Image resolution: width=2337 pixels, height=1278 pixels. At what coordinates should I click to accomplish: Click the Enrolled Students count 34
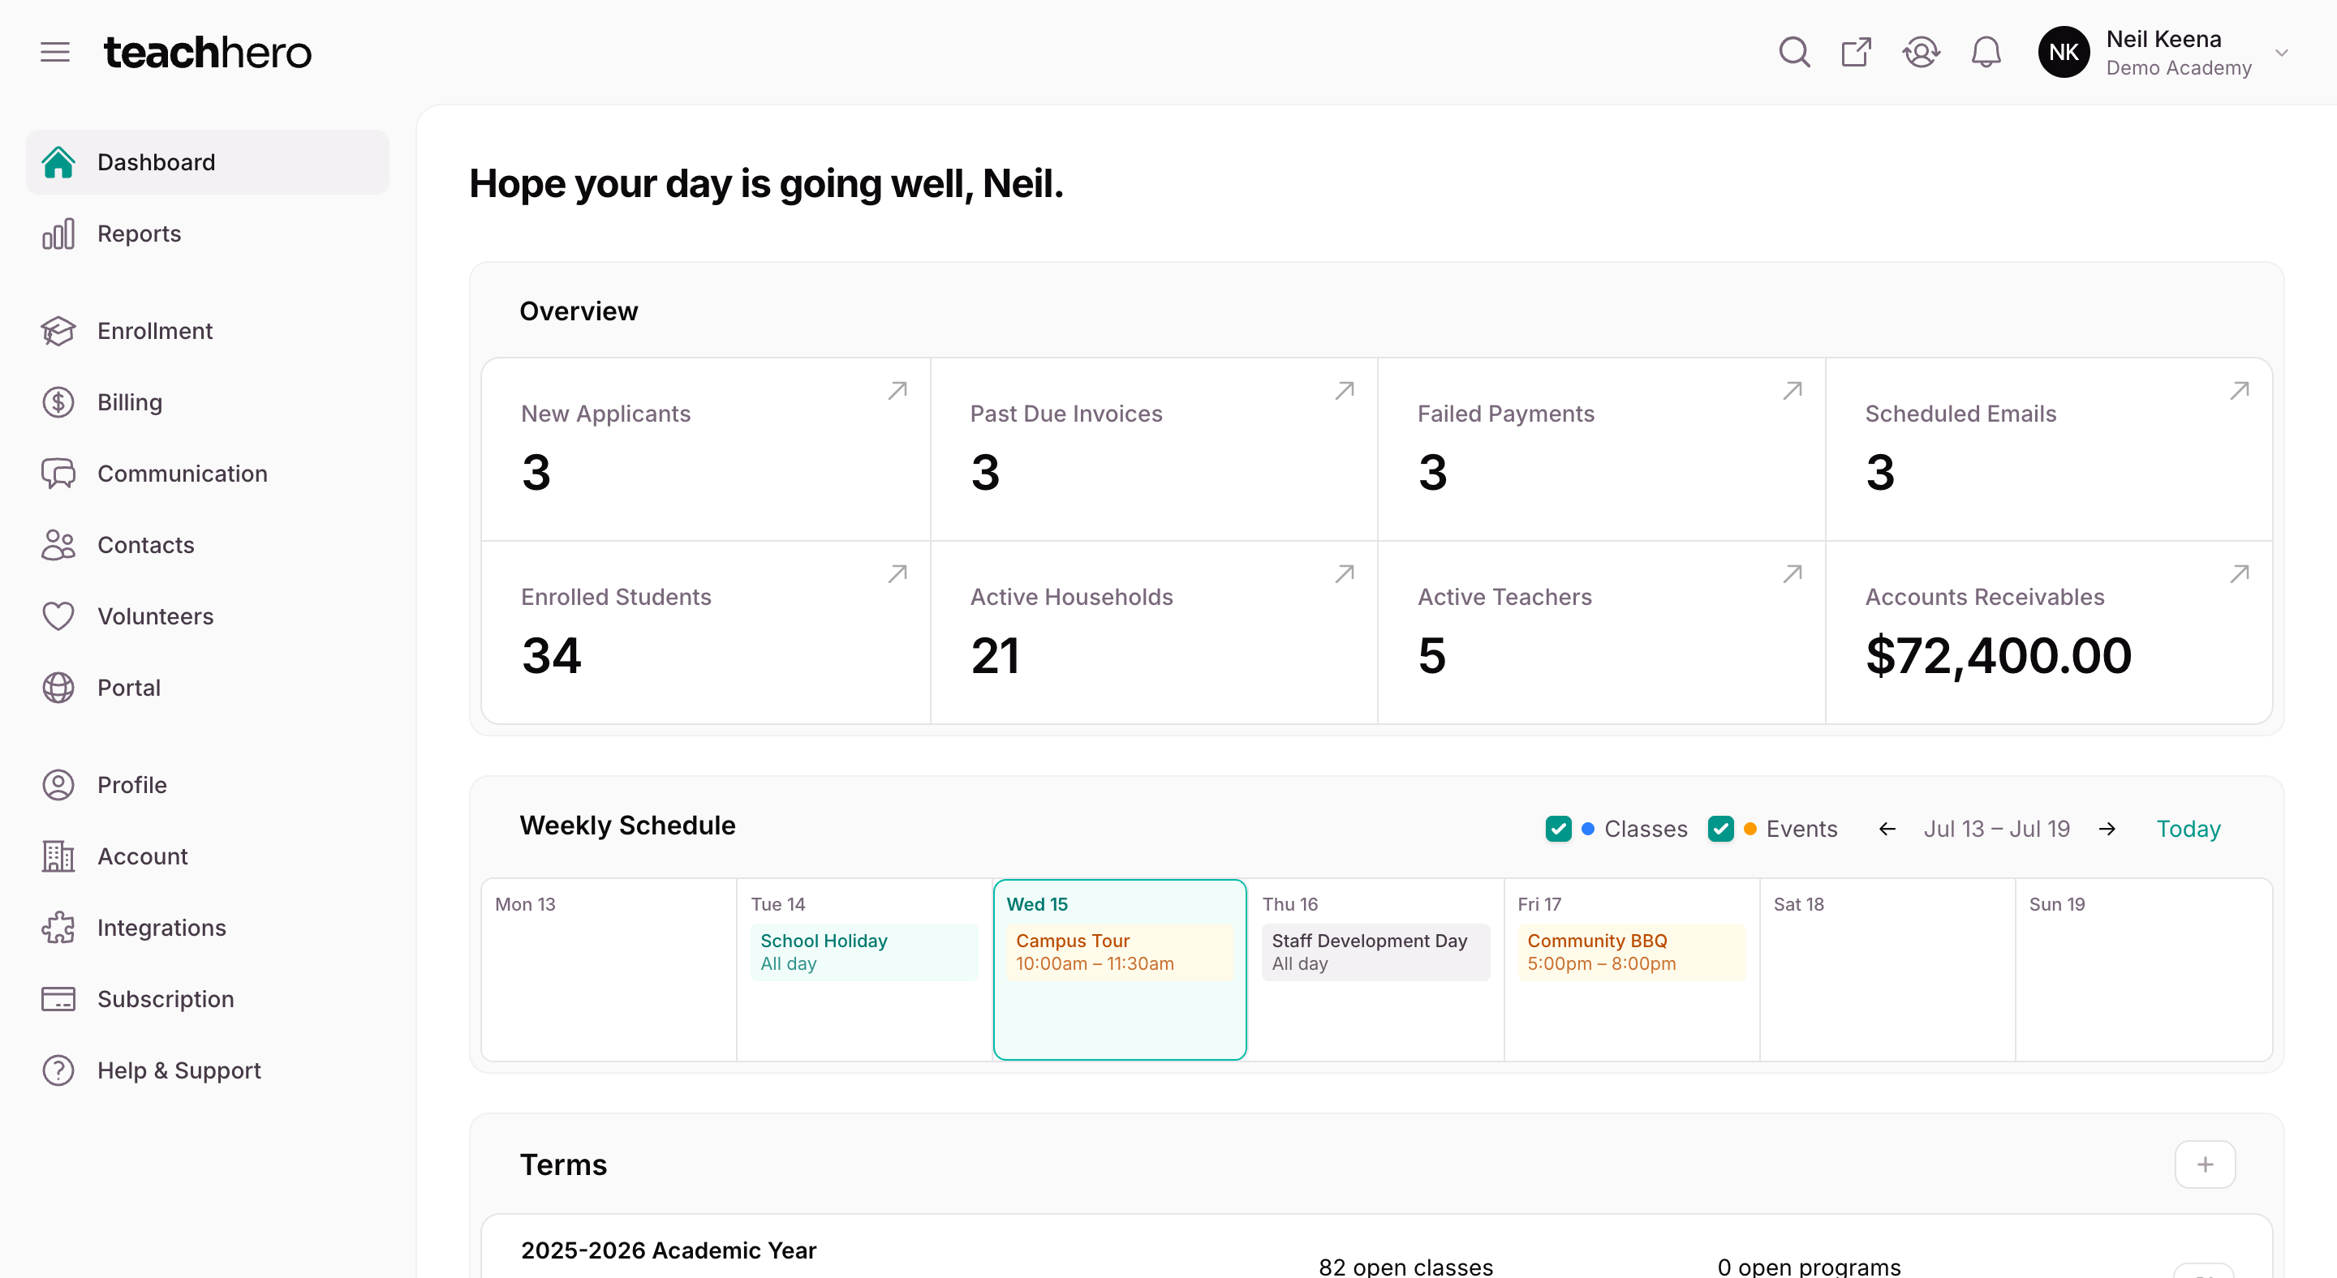point(552,654)
